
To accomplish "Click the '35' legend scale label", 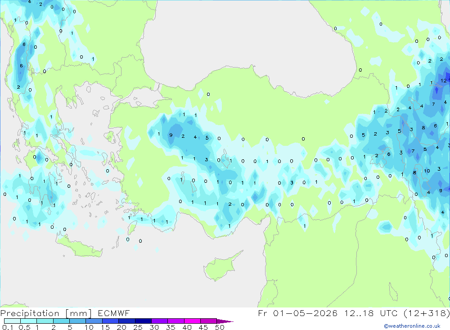I will pyautogui.click(x=171, y=327).
